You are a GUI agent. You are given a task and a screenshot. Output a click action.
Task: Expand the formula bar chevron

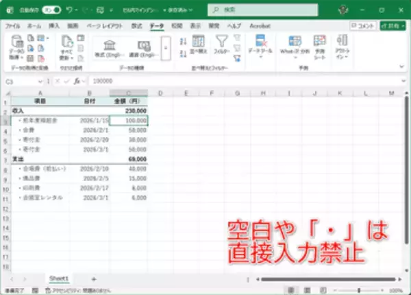point(403,81)
